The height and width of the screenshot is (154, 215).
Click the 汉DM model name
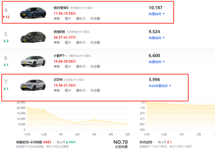point(58,80)
